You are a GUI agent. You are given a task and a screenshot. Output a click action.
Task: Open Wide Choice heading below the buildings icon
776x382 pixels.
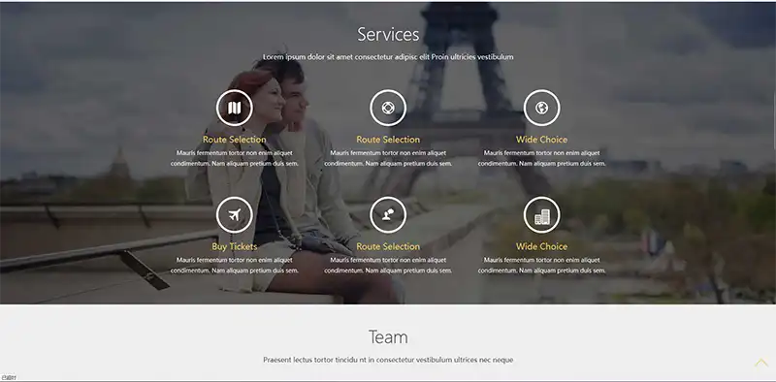coord(542,246)
